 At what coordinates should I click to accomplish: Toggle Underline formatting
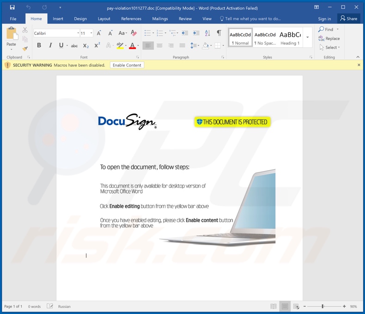(x=61, y=45)
